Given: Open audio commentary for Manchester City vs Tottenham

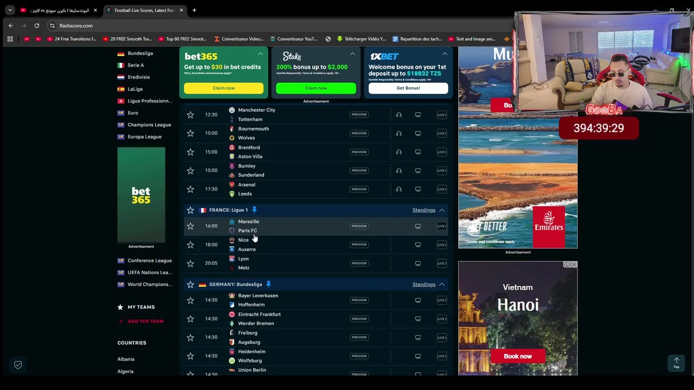Looking at the screenshot, I should pos(399,115).
